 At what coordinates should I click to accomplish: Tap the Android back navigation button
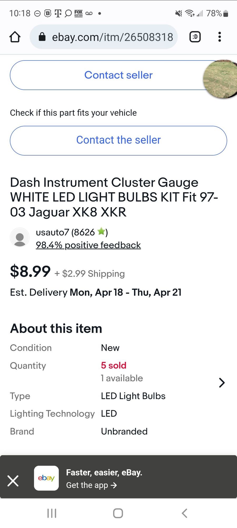(185, 513)
